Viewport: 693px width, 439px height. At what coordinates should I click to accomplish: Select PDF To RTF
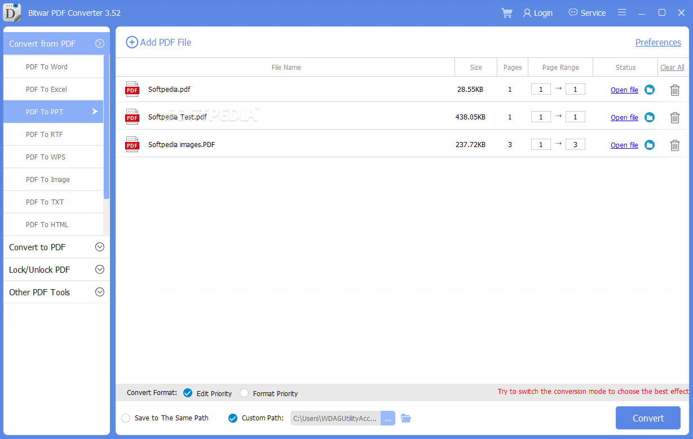[x=53, y=134]
